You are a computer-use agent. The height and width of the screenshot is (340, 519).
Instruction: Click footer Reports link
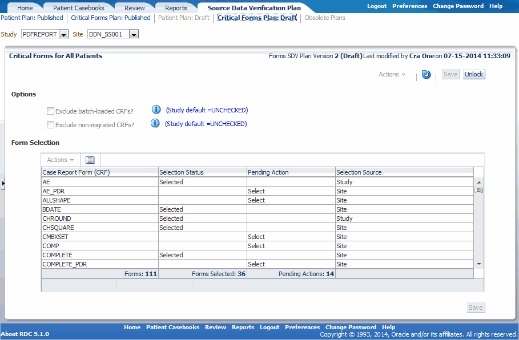pyautogui.click(x=243, y=327)
